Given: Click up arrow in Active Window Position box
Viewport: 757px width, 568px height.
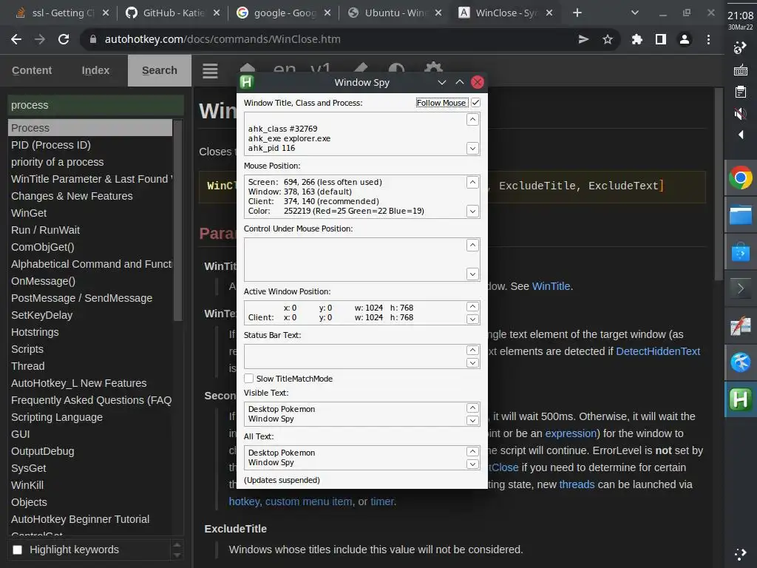Looking at the screenshot, I should 472,306.
